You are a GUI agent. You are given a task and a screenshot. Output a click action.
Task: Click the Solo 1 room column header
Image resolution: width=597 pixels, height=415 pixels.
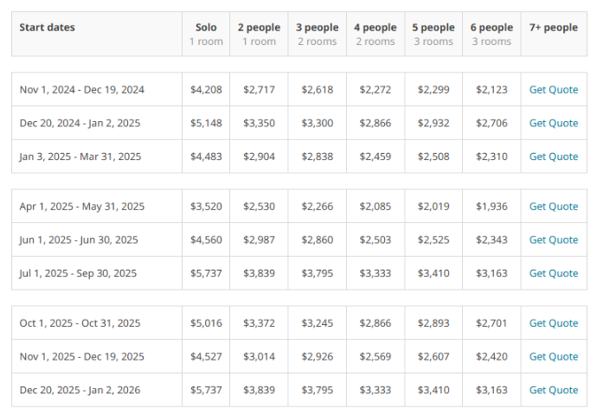coord(206,34)
